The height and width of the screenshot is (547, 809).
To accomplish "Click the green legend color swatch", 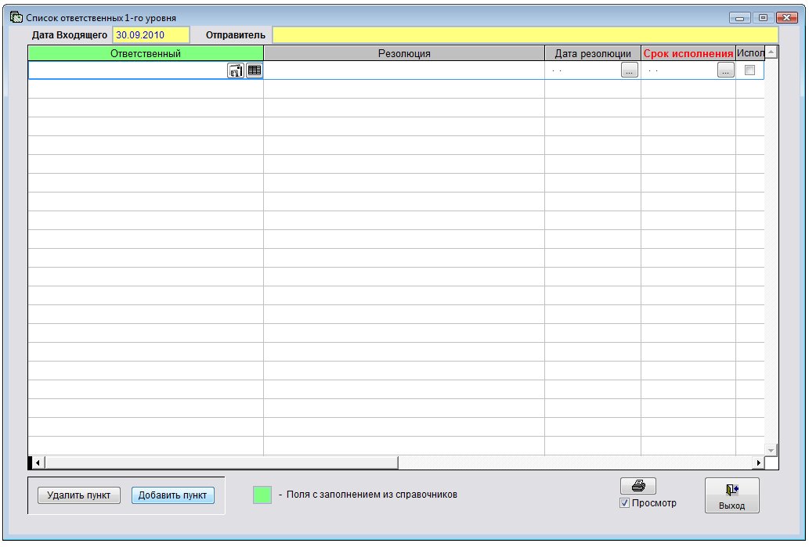I will click(x=262, y=495).
